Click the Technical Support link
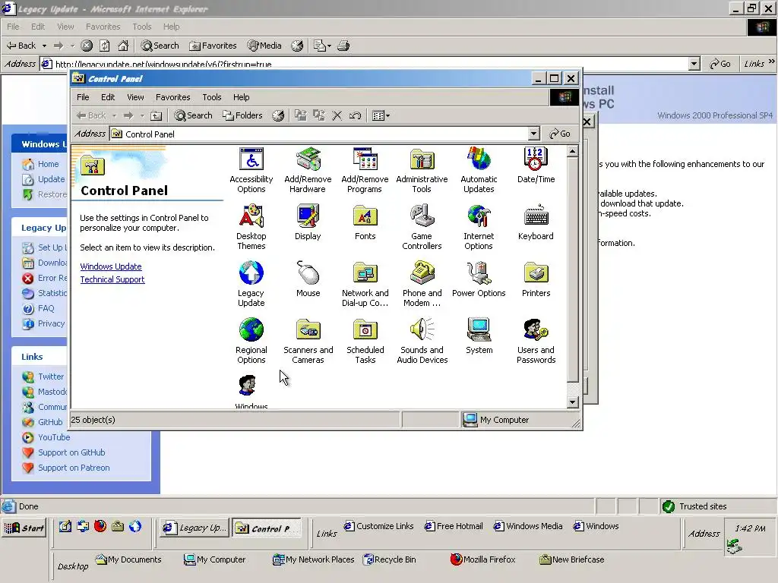 (x=112, y=279)
